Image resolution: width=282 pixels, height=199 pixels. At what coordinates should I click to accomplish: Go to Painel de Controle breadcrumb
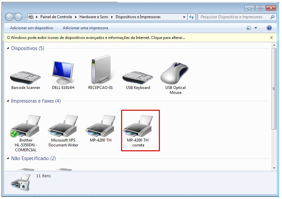coord(56,17)
